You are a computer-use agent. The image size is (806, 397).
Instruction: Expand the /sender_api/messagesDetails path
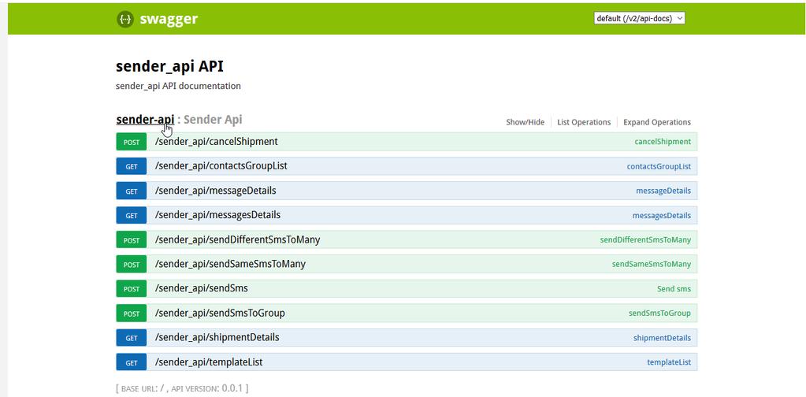(x=218, y=215)
